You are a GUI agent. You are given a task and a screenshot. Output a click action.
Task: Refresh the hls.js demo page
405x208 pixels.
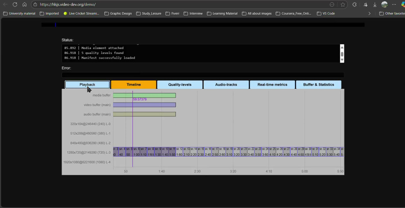tap(15, 4)
